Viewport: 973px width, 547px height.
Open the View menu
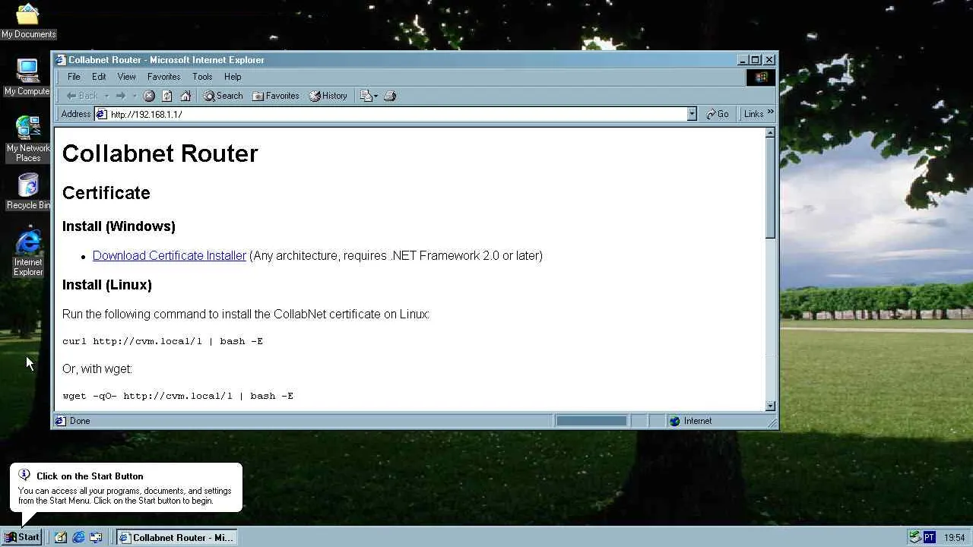click(x=126, y=77)
